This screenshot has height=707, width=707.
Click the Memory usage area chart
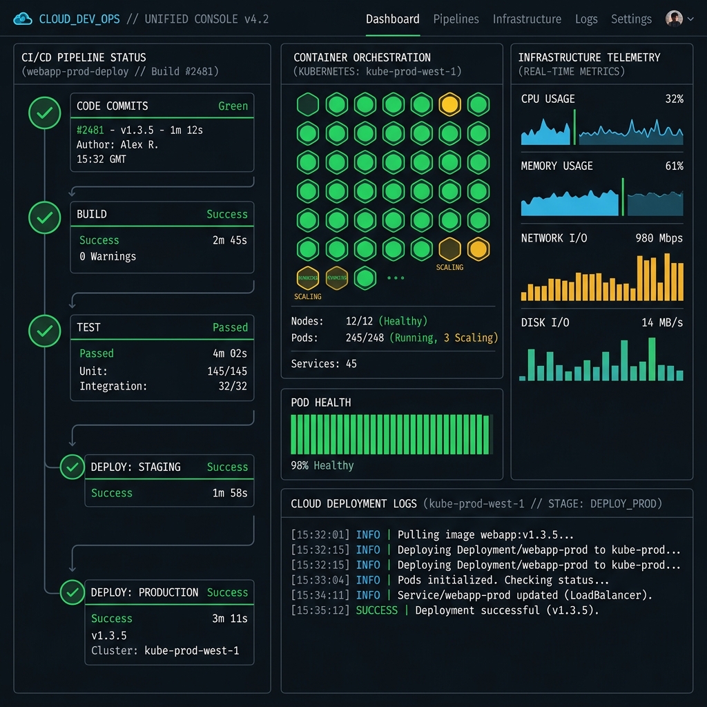tap(602, 197)
